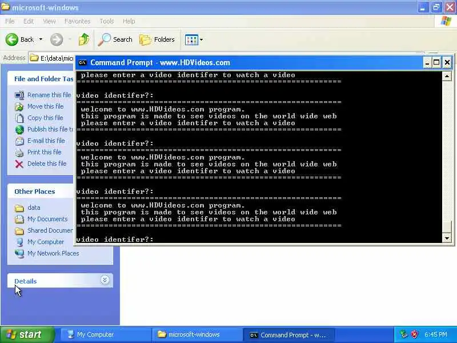The image size is (457, 343).
Task: Toggle the Folders pane button
Action: 157,39
